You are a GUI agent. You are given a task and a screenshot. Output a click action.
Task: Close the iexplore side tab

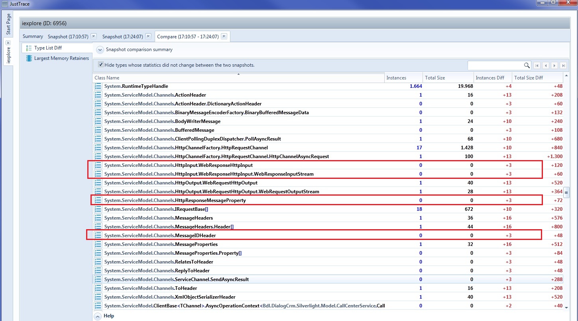(8, 43)
